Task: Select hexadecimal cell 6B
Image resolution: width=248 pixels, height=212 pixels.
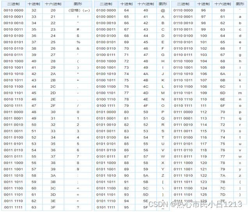Action: (x=223, y=80)
